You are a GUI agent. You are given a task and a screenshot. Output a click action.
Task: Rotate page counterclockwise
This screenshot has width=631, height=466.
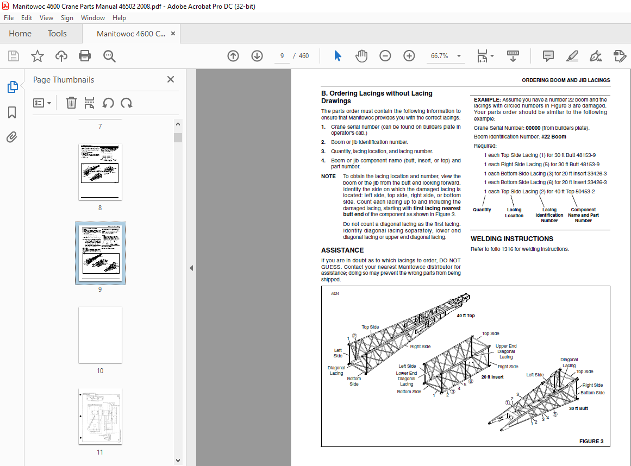click(108, 103)
